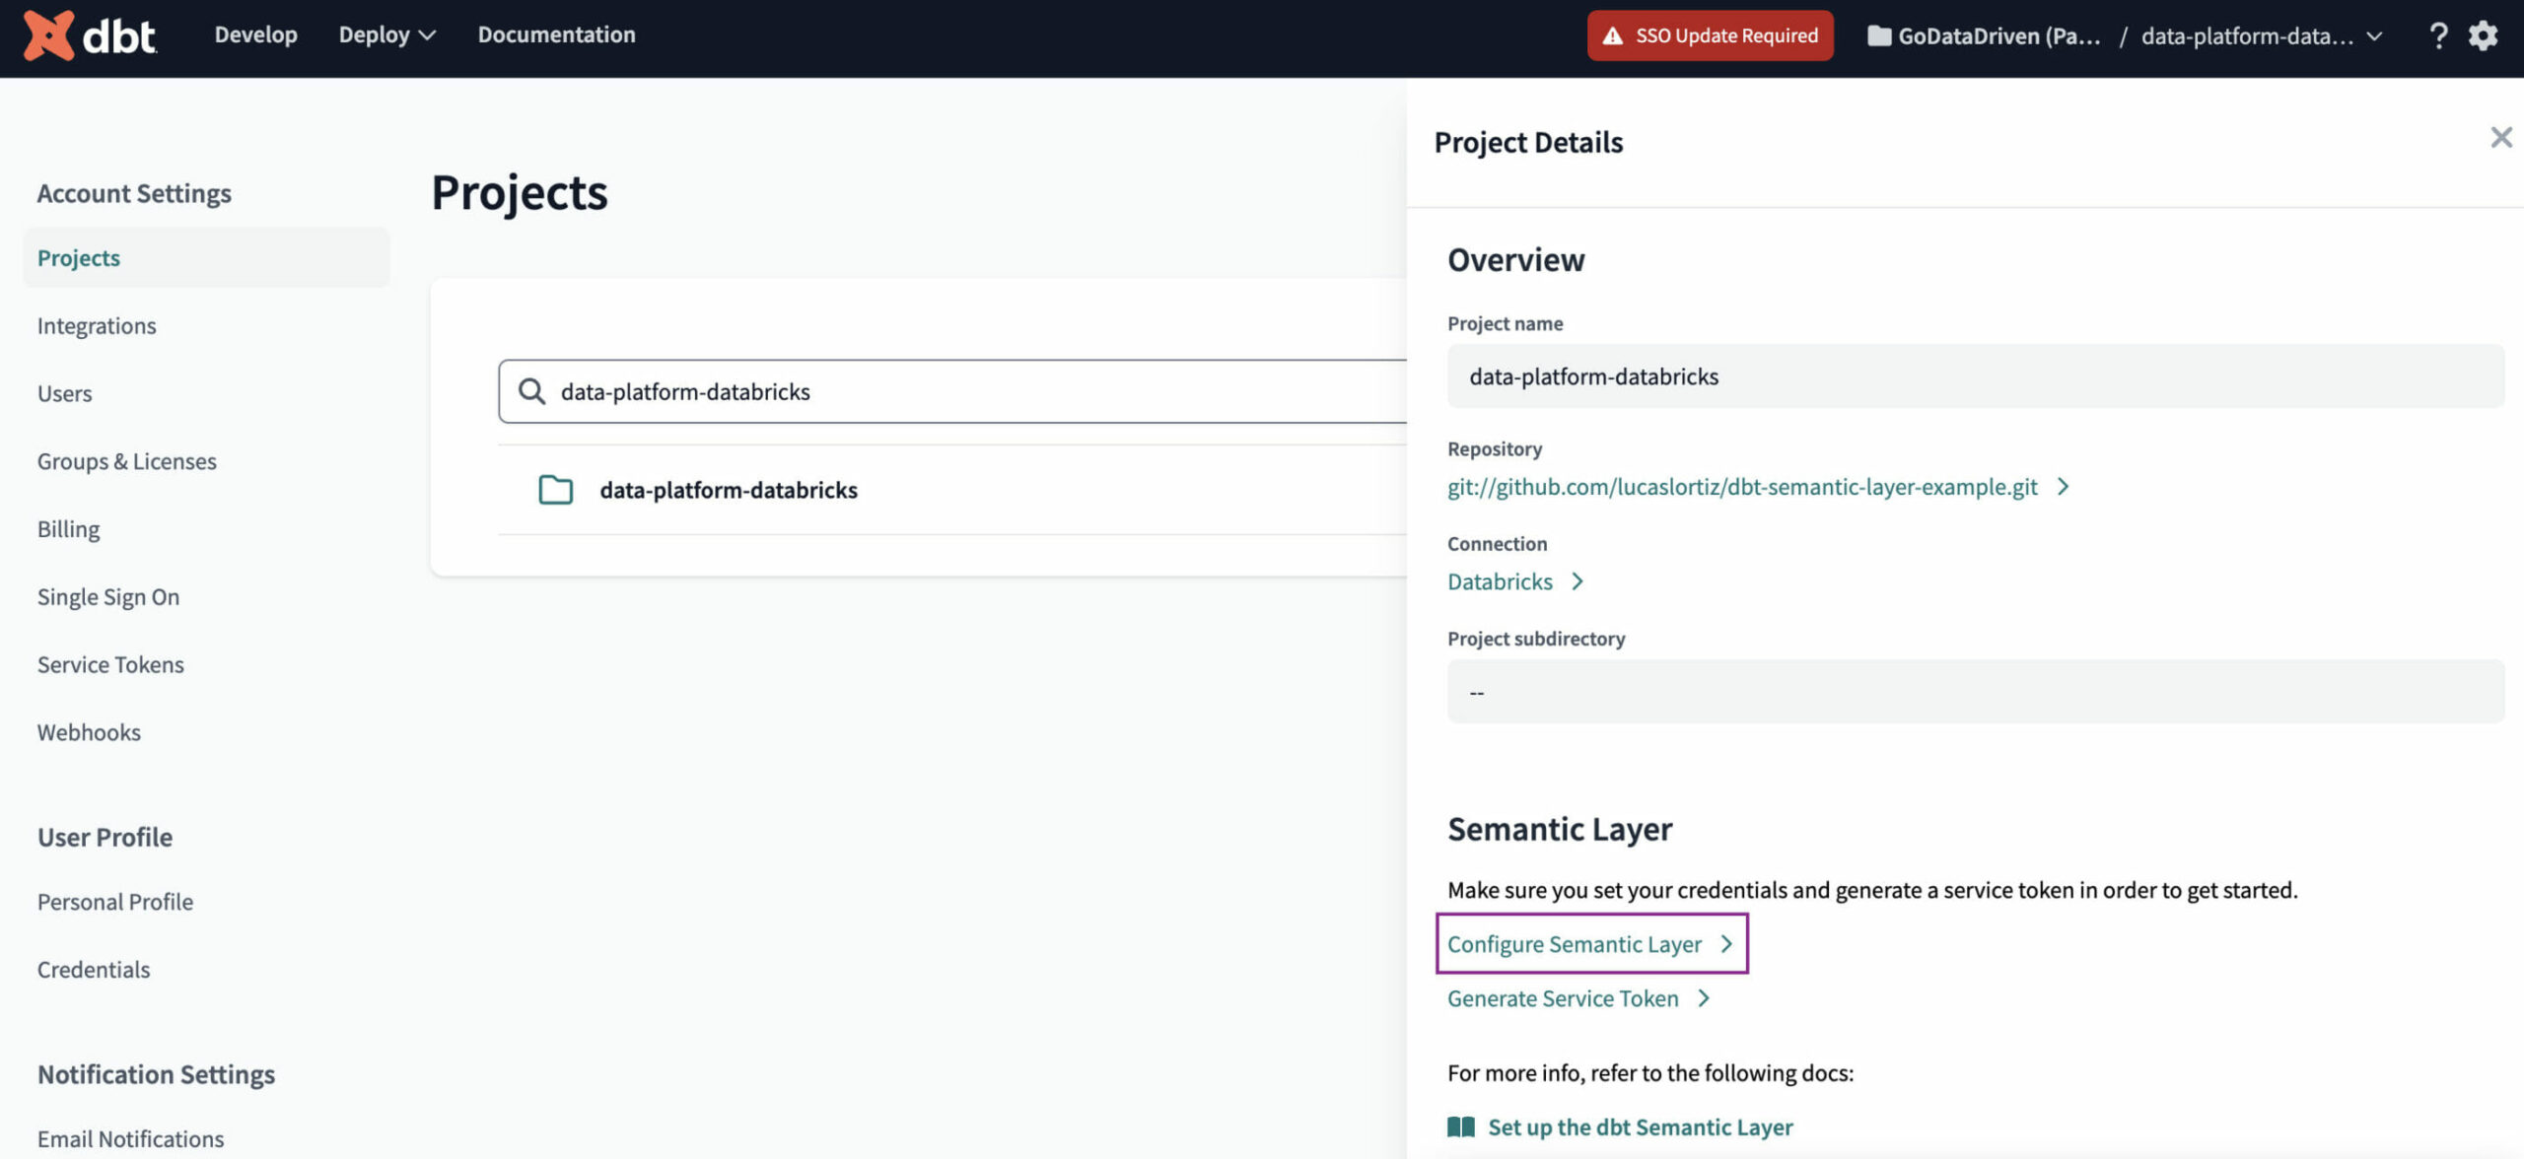Click the Project subdirectory field
The width and height of the screenshot is (2524, 1159).
pos(1975,692)
